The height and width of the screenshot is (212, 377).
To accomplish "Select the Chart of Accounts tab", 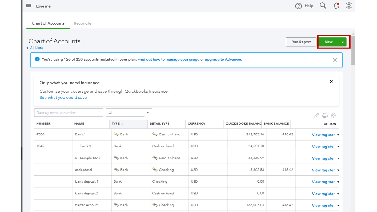I will (48, 23).
